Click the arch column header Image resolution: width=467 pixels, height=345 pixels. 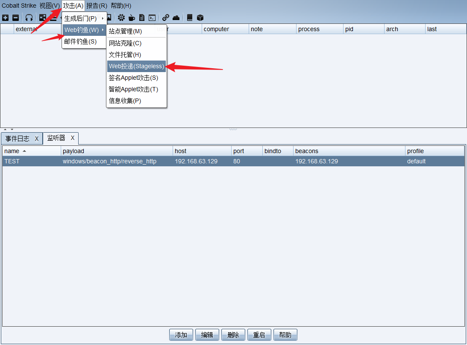[405, 29]
